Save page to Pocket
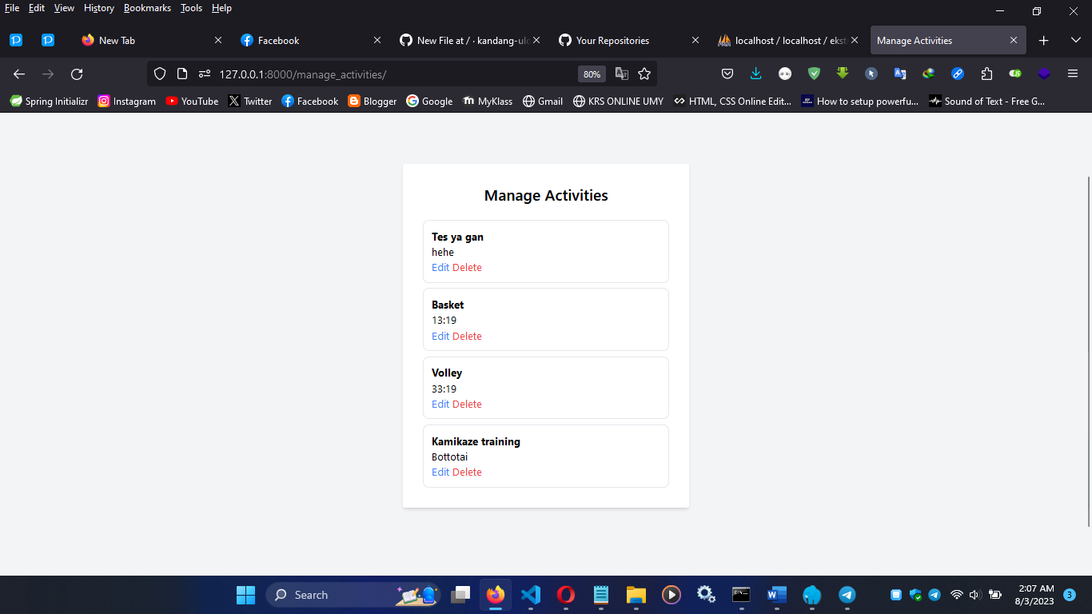This screenshot has height=614, width=1092. point(727,74)
